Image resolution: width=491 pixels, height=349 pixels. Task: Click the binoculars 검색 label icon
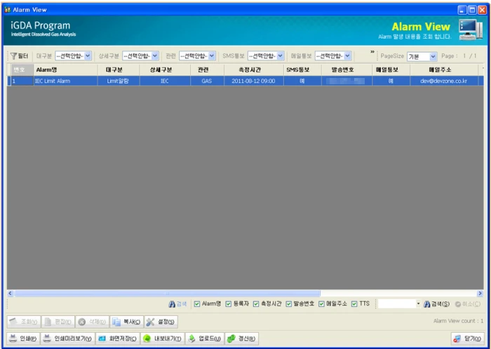pos(172,304)
